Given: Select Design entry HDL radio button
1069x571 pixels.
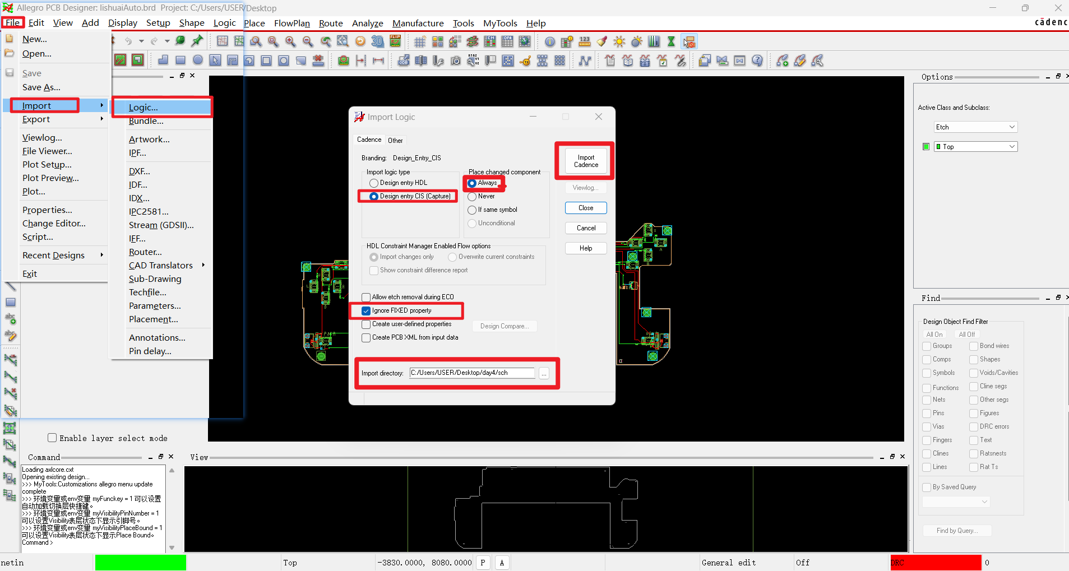Looking at the screenshot, I should point(374,183).
